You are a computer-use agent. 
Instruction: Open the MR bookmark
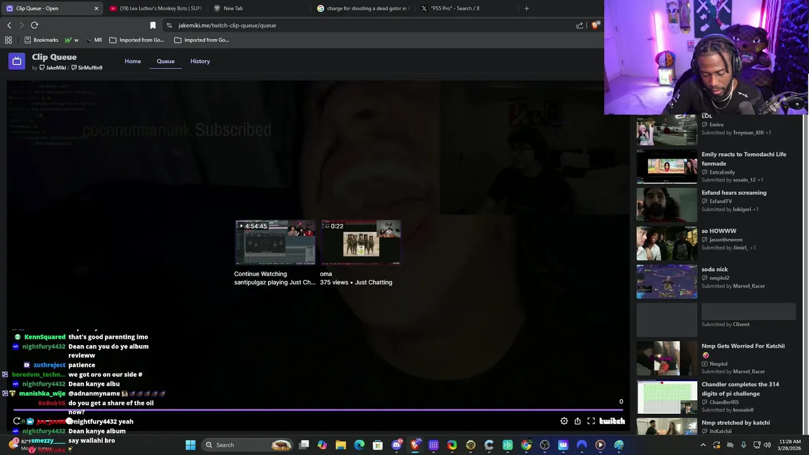coord(94,40)
